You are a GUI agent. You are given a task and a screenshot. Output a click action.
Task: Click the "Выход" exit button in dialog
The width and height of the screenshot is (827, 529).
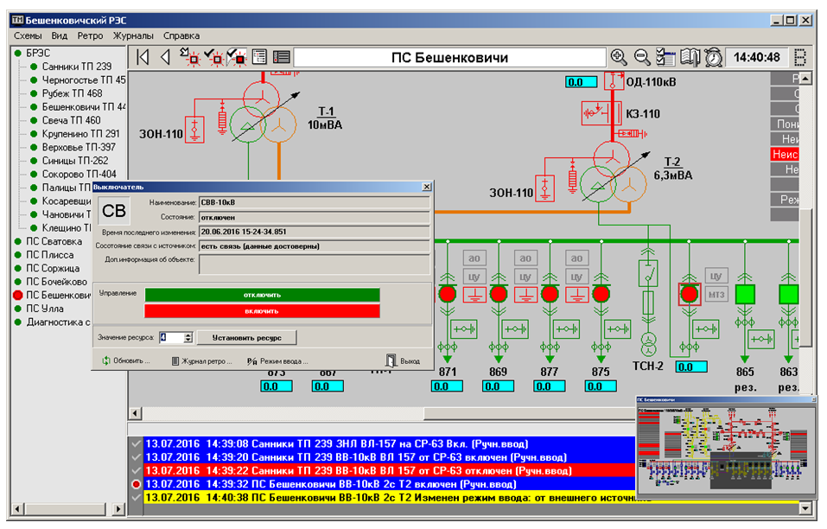click(403, 360)
